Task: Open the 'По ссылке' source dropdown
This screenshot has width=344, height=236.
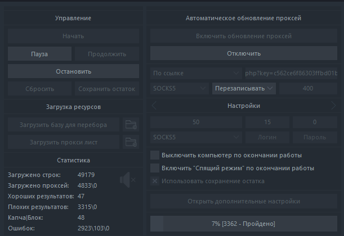Action: click(x=196, y=73)
